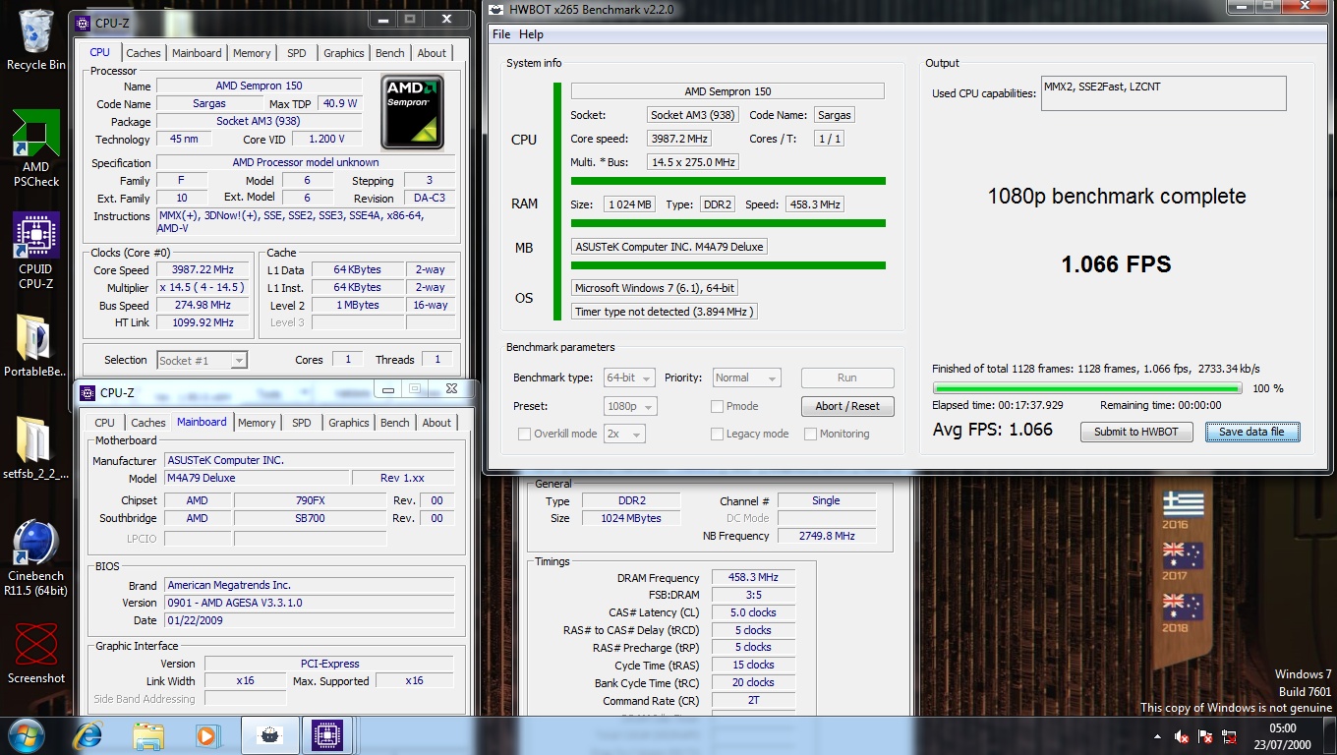Switch to Memory tab in top CPU-Z
The height and width of the screenshot is (755, 1337).
tap(252, 53)
